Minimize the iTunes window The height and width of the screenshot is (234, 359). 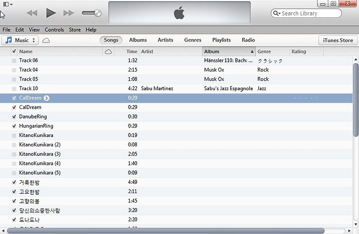[323, 3]
